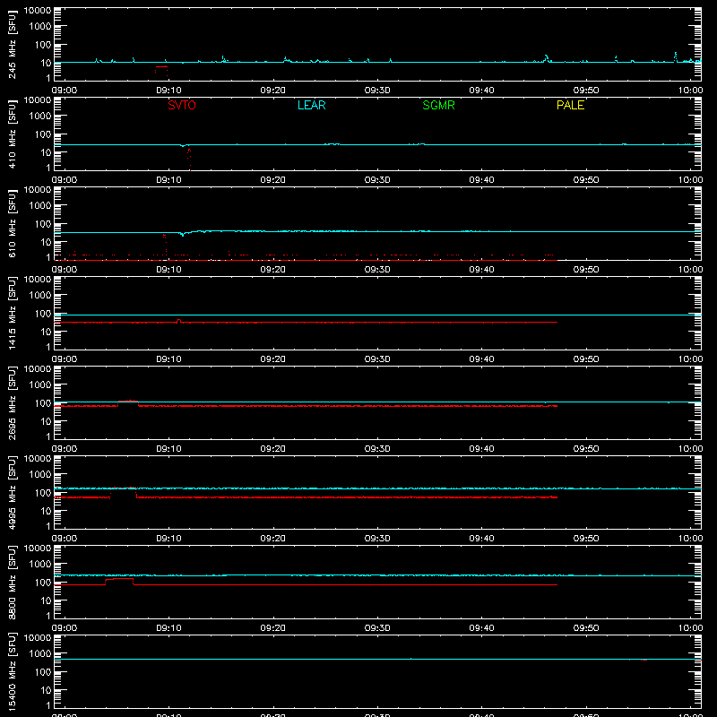Viewport: 717px width, 717px height.
Task: Click the '8800 MHz [SFU]' axis title
Action: click(12, 582)
